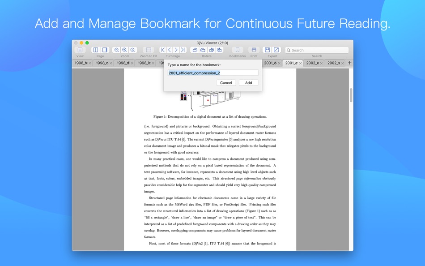Close the 2002_s tab

click(x=343, y=63)
